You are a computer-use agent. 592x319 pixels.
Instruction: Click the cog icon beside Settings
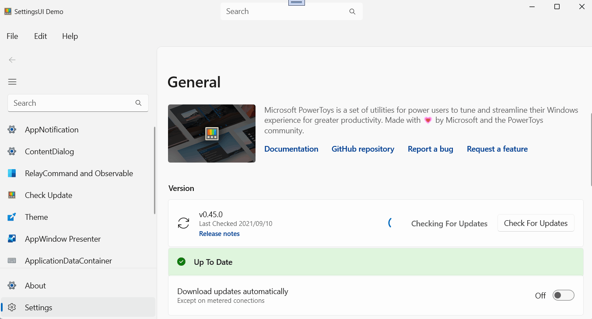12,308
